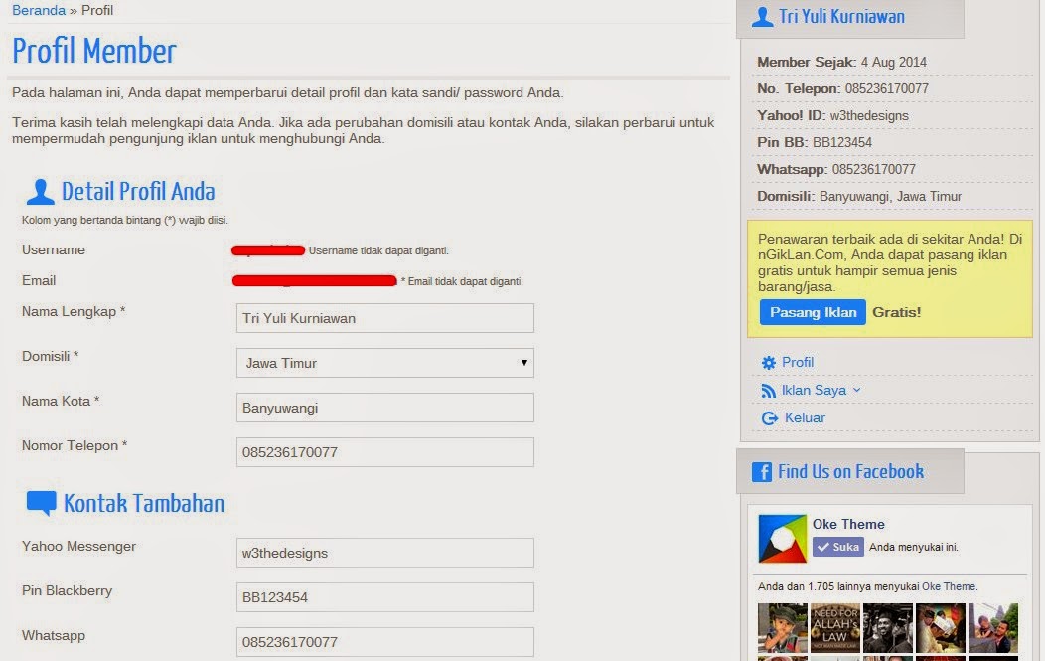The height and width of the screenshot is (661, 1045).
Task: Click the Yahoo Messenger input field
Action: click(385, 553)
